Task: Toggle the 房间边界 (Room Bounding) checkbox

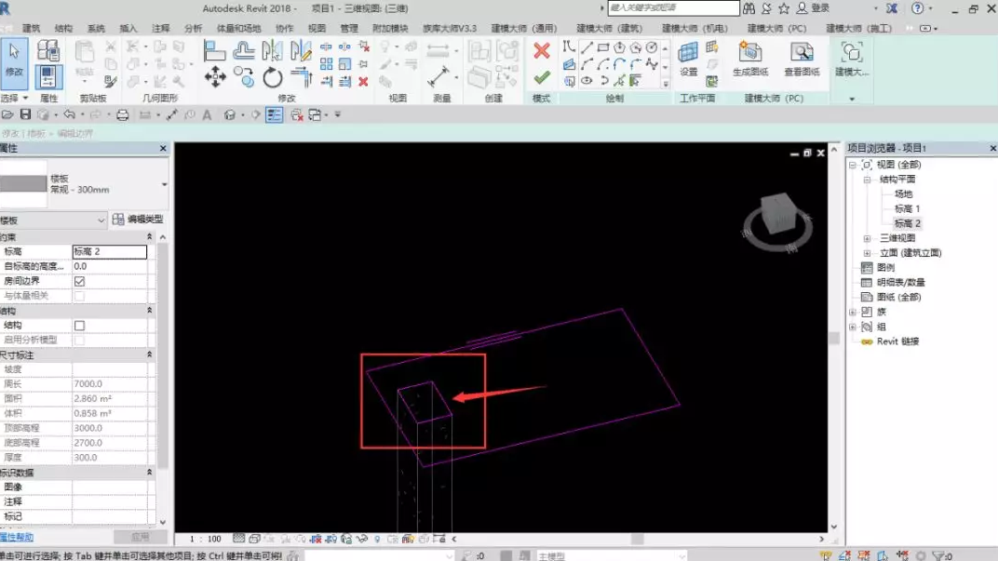Action: [x=79, y=281]
